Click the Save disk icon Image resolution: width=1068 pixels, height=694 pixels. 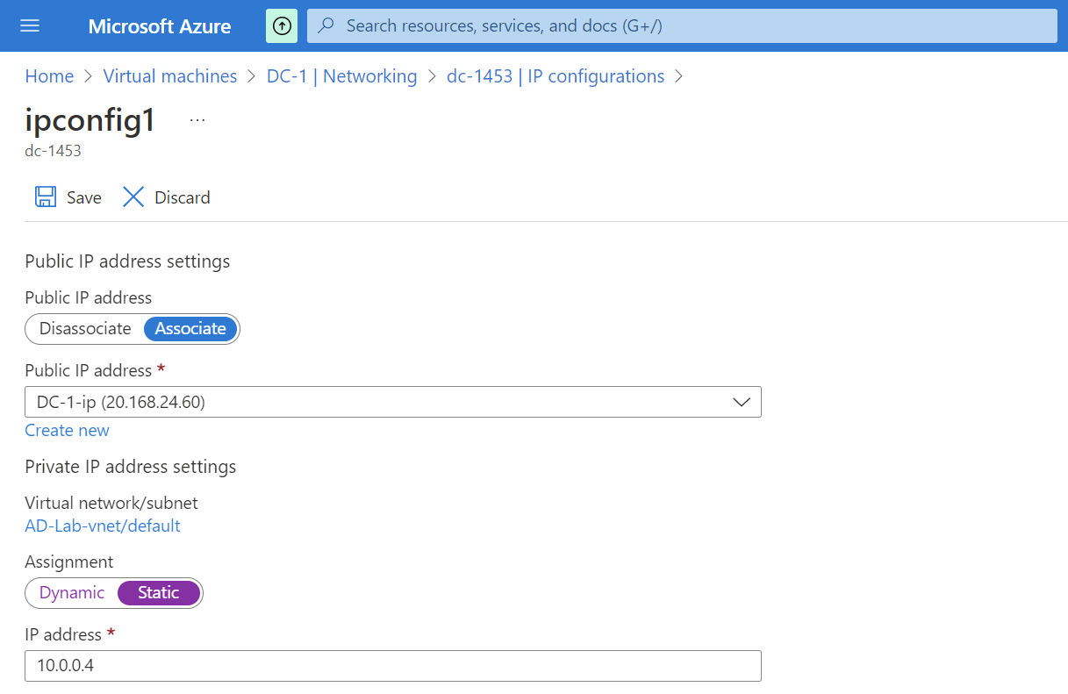pyautogui.click(x=45, y=197)
